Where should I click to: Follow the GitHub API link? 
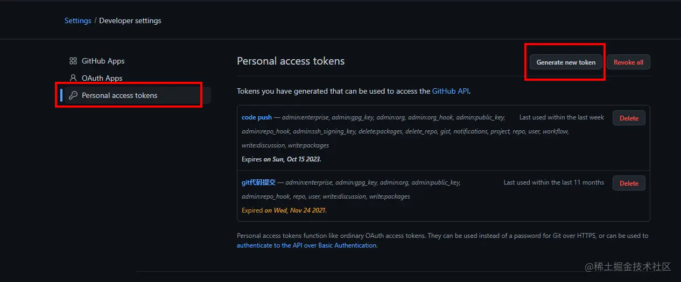coord(451,91)
